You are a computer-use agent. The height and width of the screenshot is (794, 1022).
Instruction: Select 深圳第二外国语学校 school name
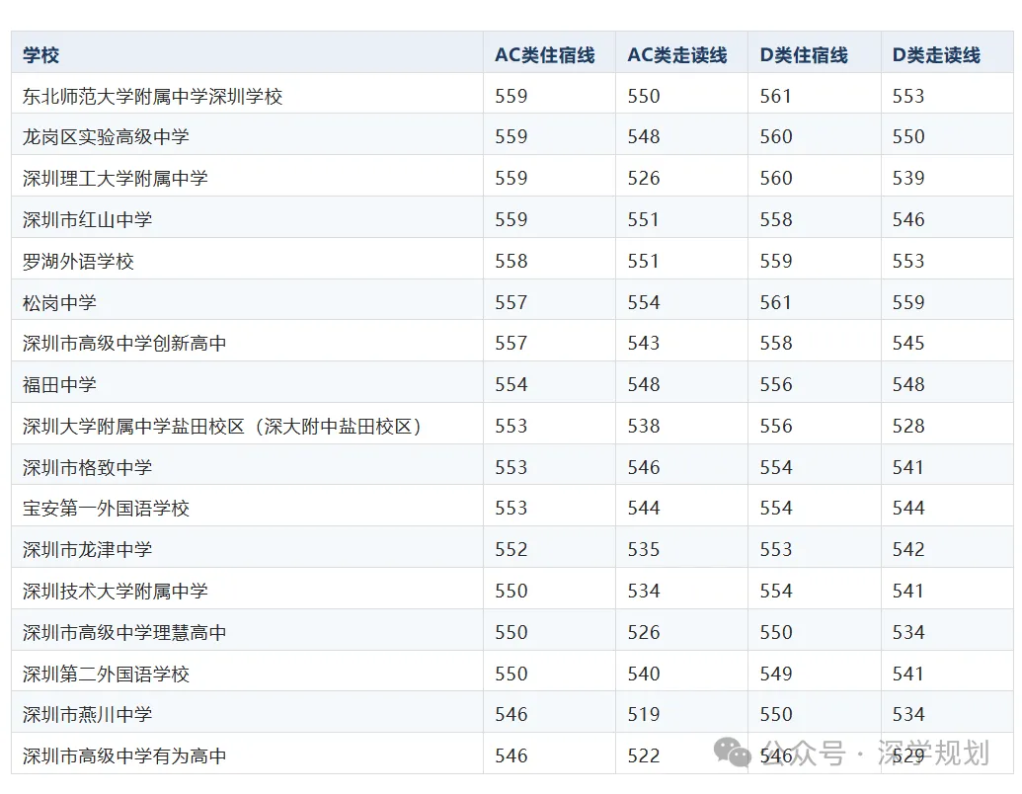tap(107, 674)
